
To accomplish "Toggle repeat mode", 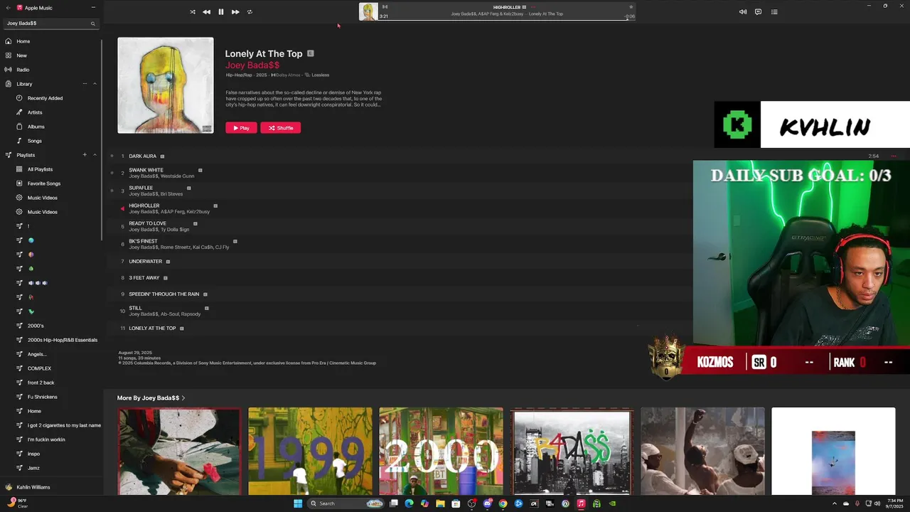I will pyautogui.click(x=250, y=12).
